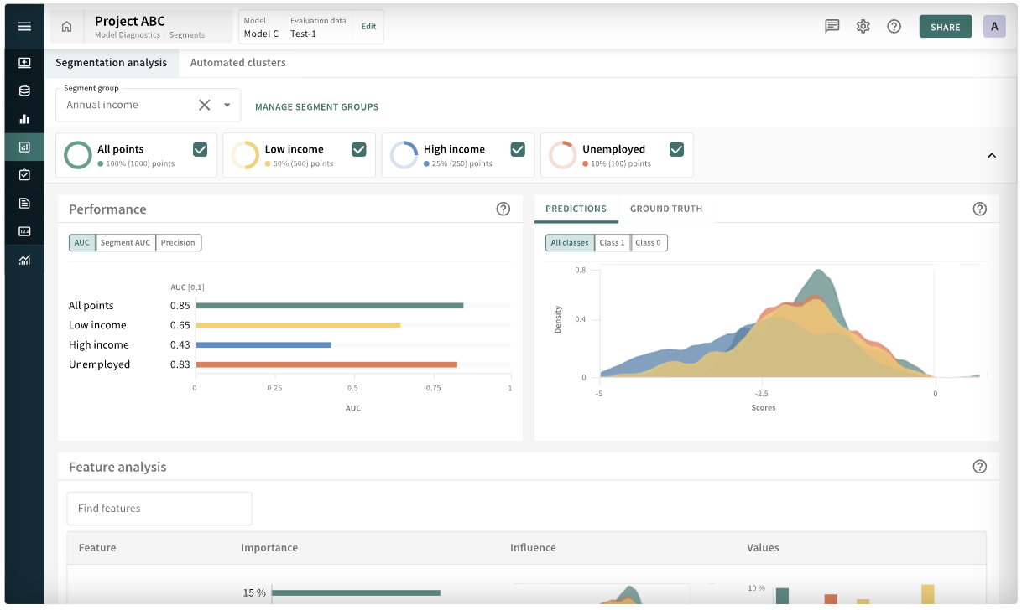Open the document icon in left sidebar

(24, 203)
